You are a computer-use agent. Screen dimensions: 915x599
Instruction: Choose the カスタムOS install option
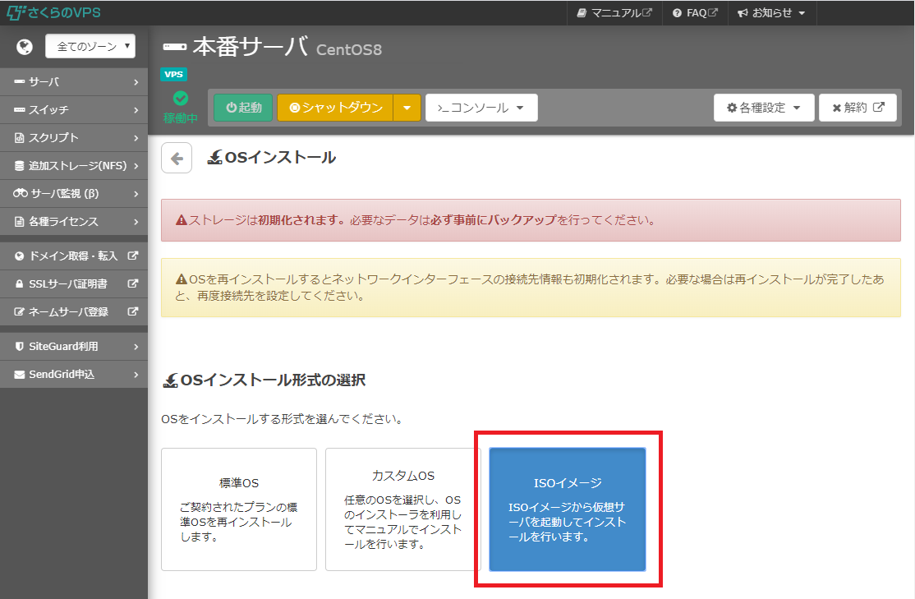(x=402, y=509)
